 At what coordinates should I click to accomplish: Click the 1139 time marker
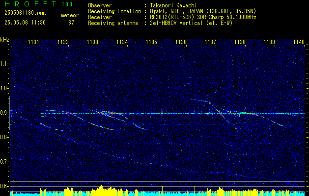269,42
